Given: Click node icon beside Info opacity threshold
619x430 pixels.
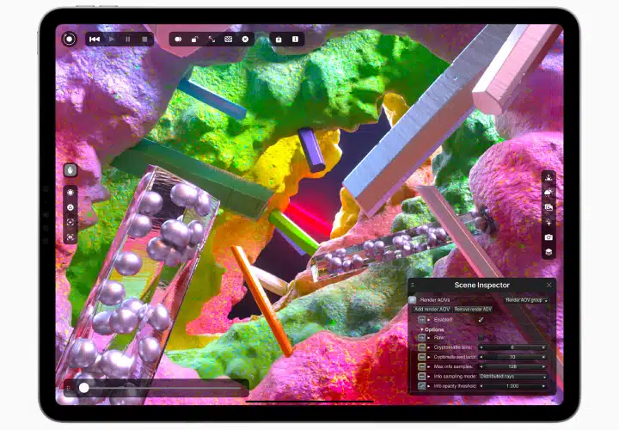Looking at the screenshot, I should (x=422, y=386).
